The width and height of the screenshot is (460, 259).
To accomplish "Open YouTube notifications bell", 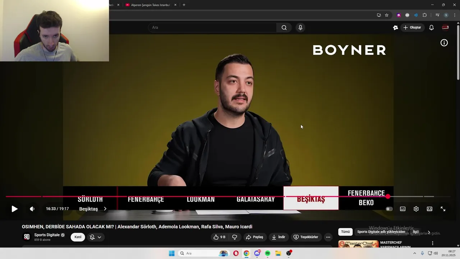I will pyautogui.click(x=432, y=27).
